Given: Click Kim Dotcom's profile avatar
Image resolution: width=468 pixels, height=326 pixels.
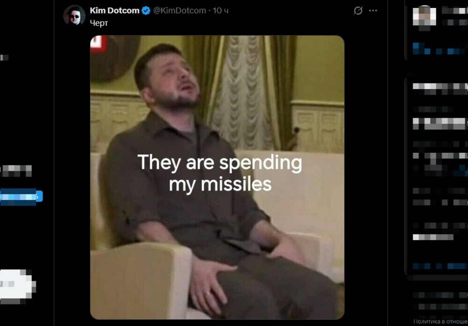Looking at the screenshot, I should [74, 15].
